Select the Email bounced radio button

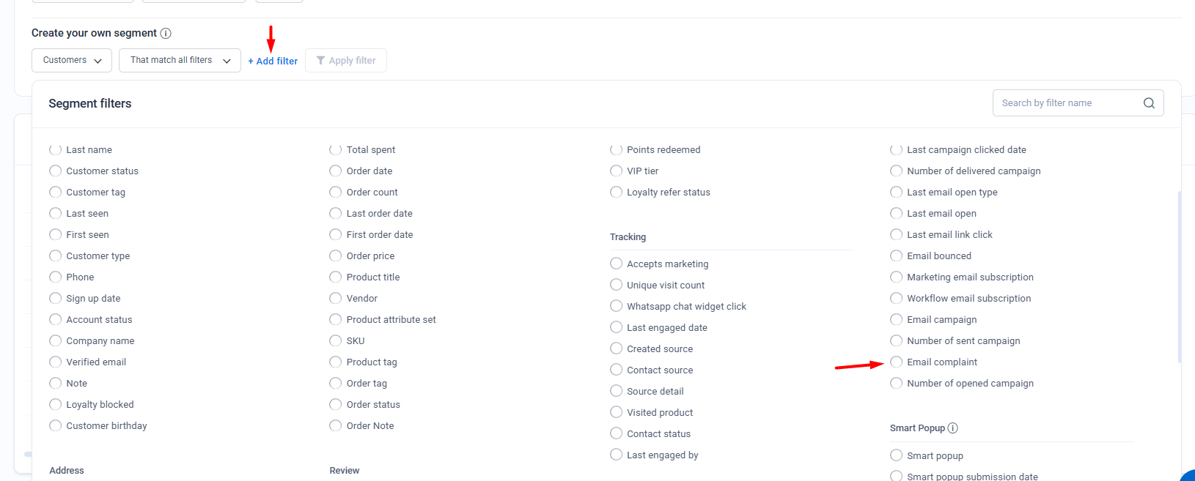pos(896,256)
